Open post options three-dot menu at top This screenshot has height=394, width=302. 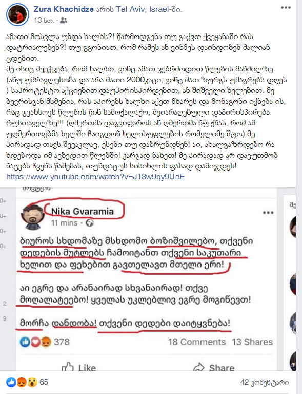[286, 8]
